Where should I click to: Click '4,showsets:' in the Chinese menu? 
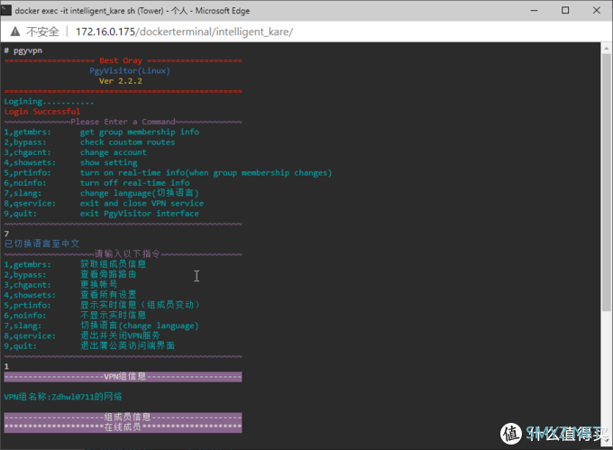point(30,295)
